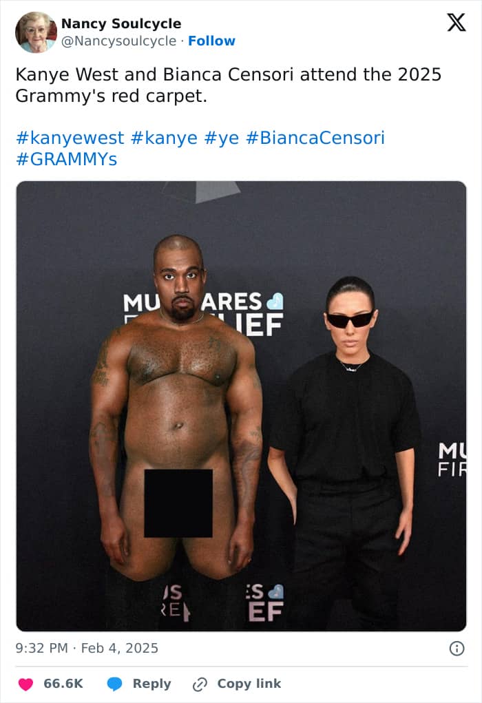
Task: Open Nancy Soulcycle's profile avatar
Action: [36, 32]
